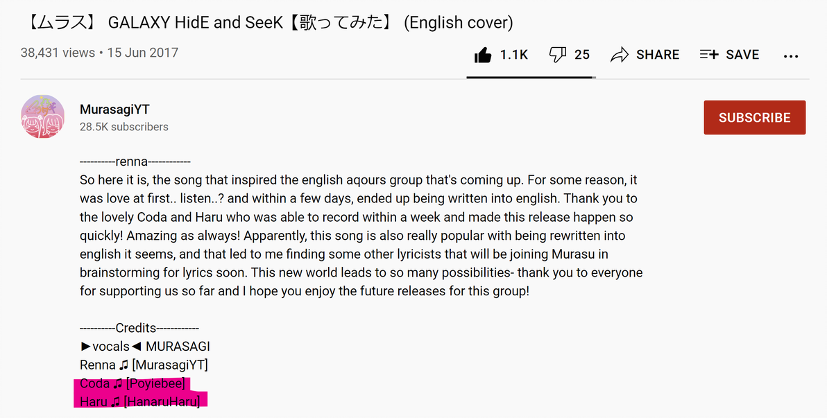Click the 38,431 views count

coord(58,53)
